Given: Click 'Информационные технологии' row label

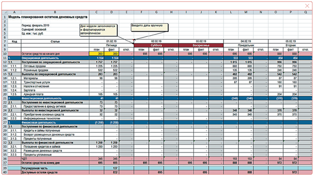Looking at the screenshot, I should coord(42,118).
